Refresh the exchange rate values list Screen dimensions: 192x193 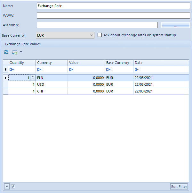[6, 52]
